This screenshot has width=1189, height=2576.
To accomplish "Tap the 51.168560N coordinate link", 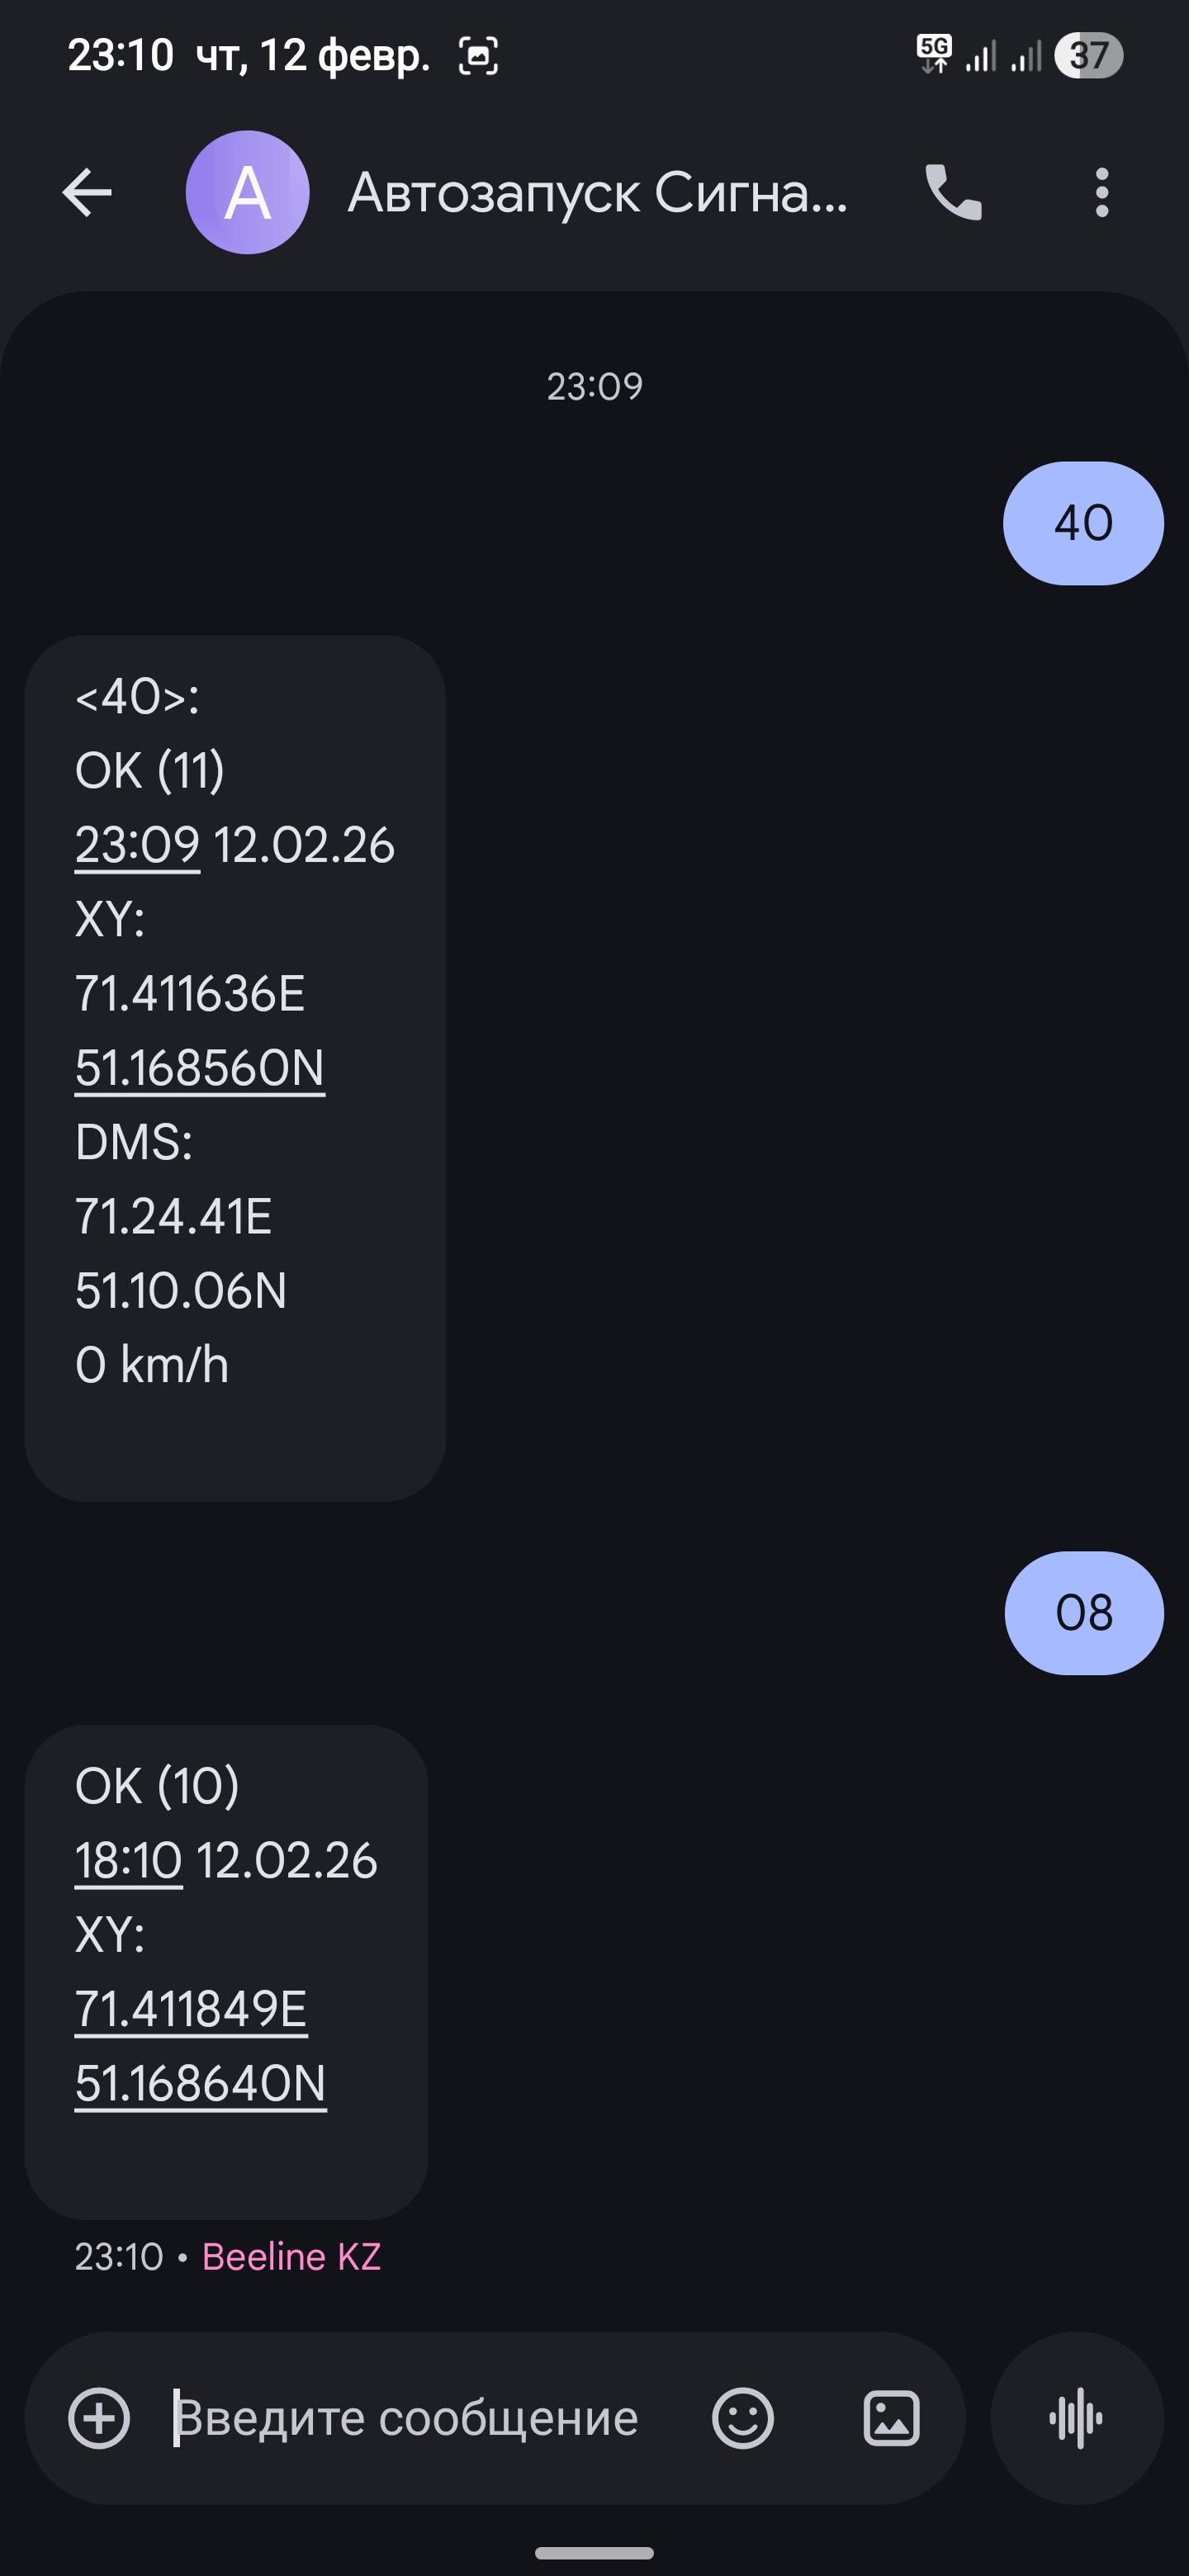I will pos(200,1068).
